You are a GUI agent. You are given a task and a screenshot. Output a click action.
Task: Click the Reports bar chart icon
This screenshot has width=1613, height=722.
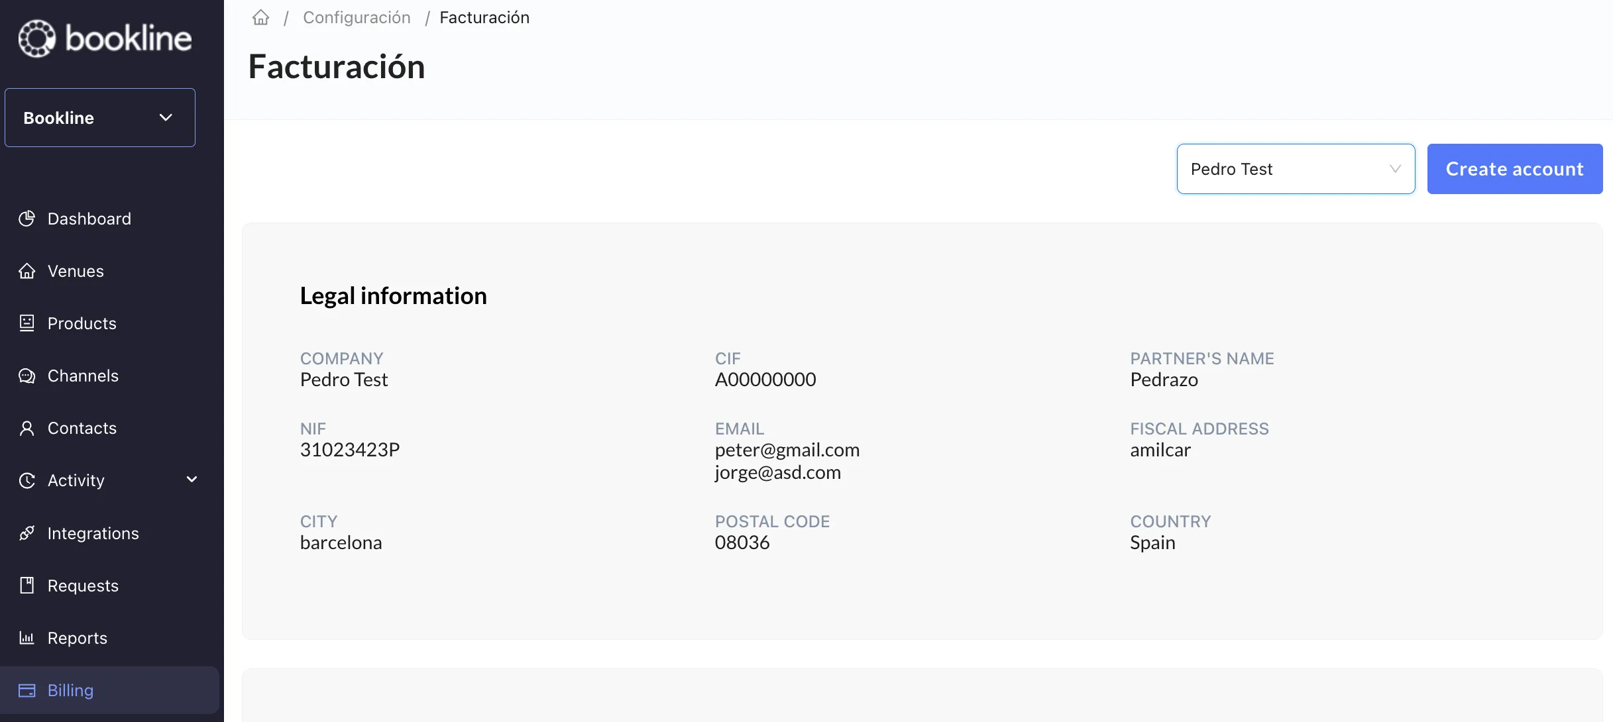[27, 638]
